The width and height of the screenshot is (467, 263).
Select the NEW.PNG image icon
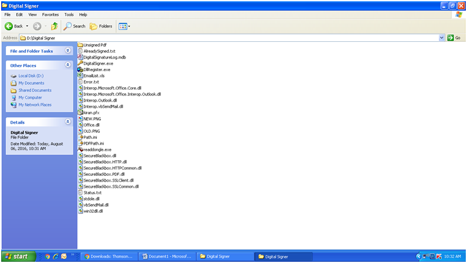pos(80,118)
